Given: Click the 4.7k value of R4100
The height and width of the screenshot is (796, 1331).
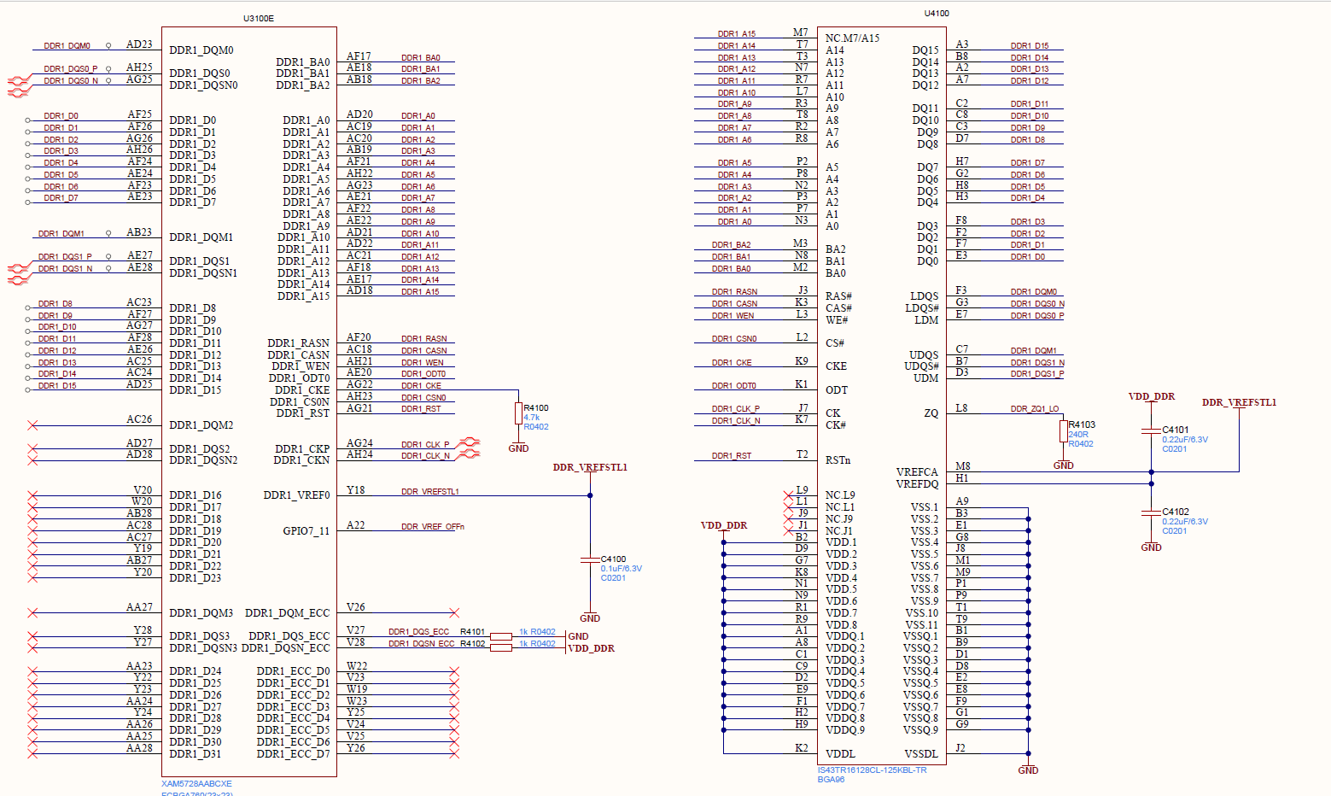Looking at the screenshot, I should tap(531, 418).
